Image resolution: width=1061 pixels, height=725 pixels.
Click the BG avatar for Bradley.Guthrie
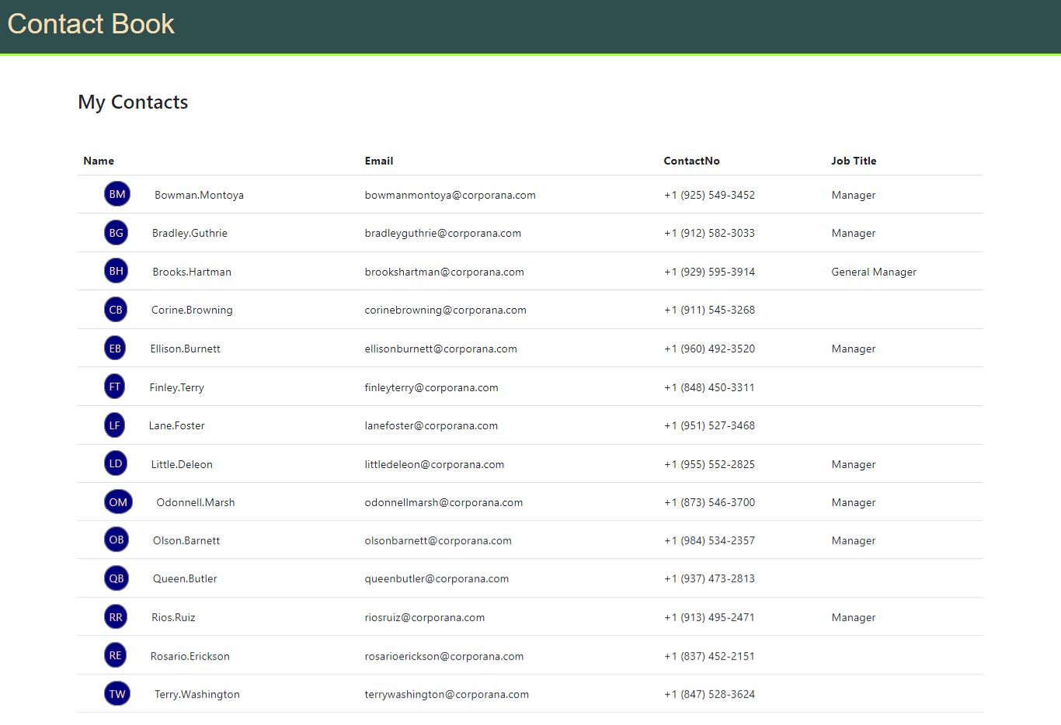116,232
